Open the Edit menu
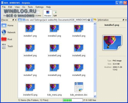Screen dimensions: 128x103 pos(10,7)
